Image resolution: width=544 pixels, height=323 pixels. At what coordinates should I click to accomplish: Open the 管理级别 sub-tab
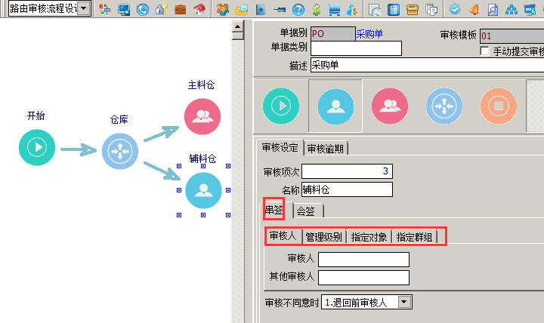click(x=323, y=237)
